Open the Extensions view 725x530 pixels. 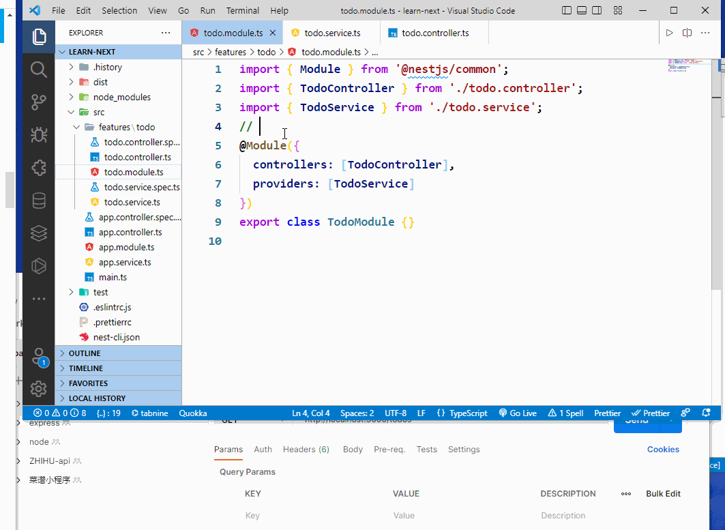point(38,167)
